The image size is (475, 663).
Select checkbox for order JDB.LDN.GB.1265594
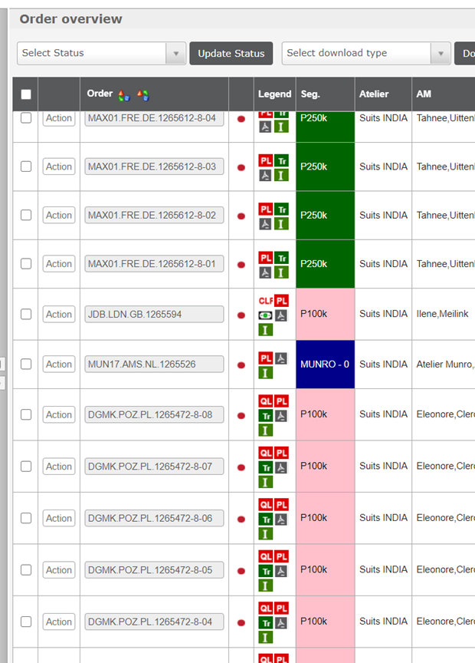tap(26, 314)
